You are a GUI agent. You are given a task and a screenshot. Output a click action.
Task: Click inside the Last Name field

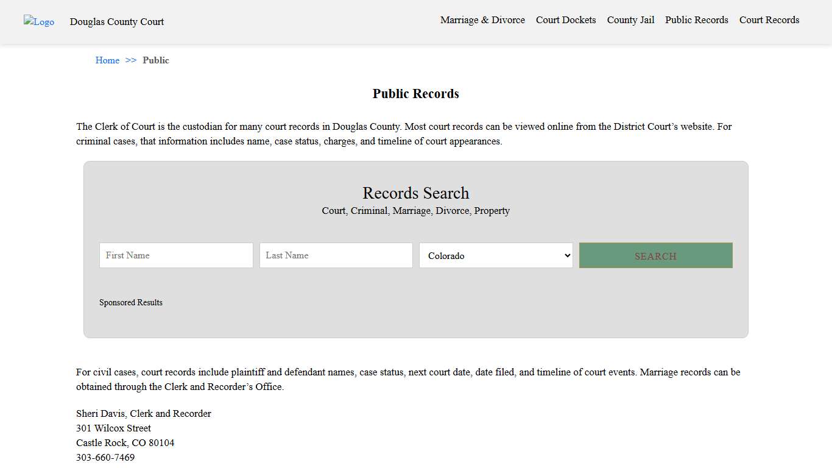point(336,255)
